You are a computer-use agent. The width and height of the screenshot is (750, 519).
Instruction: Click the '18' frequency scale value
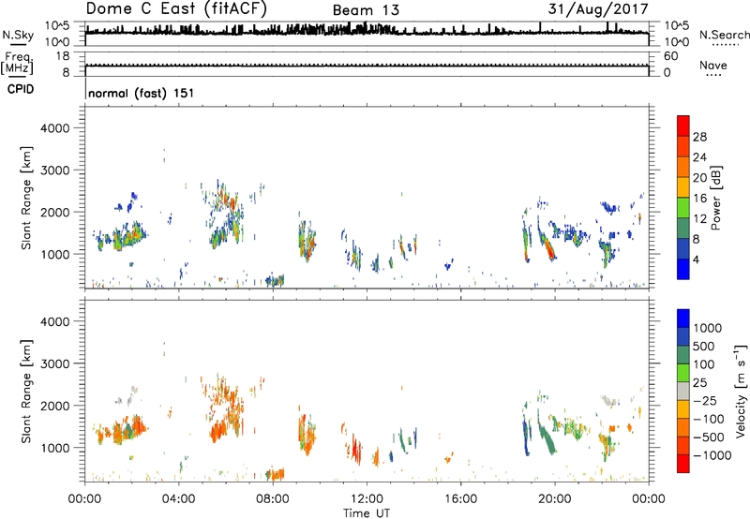pos(63,56)
